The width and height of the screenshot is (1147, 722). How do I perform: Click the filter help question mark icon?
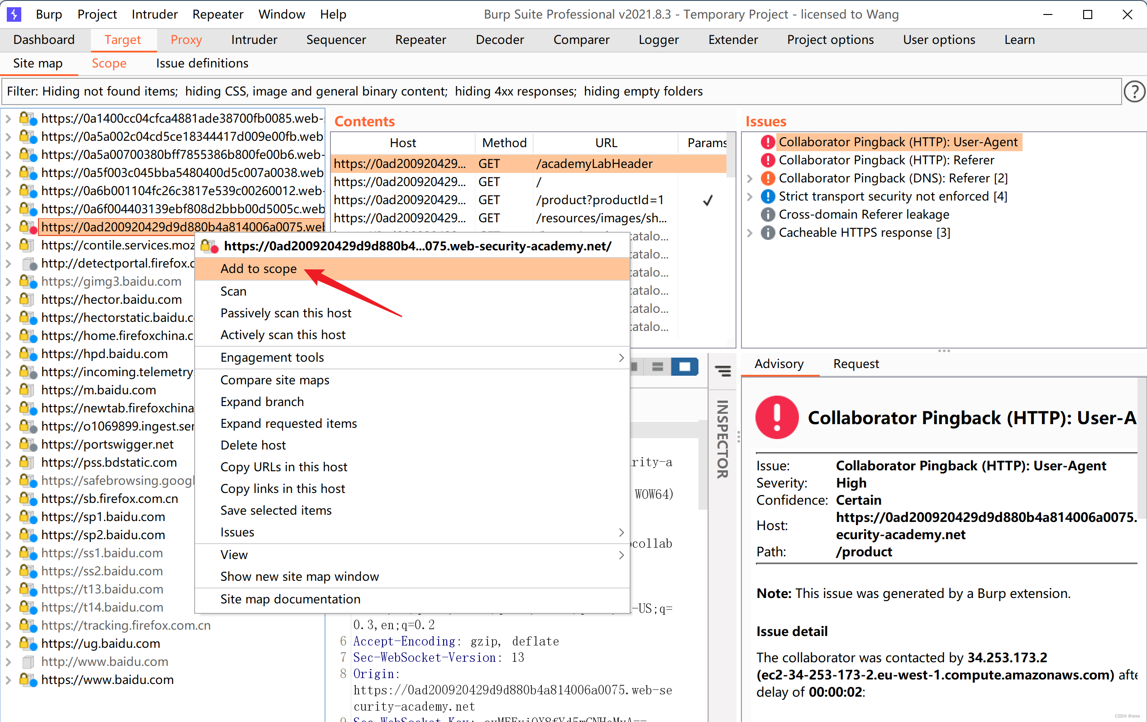point(1134,91)
